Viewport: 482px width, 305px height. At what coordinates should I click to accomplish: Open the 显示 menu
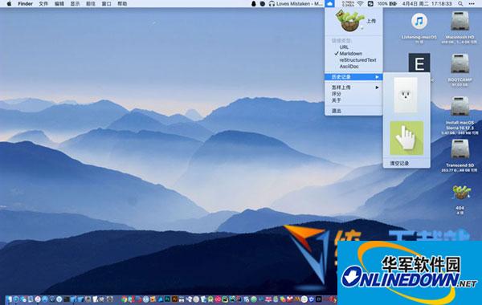click(x=75, y=4)
